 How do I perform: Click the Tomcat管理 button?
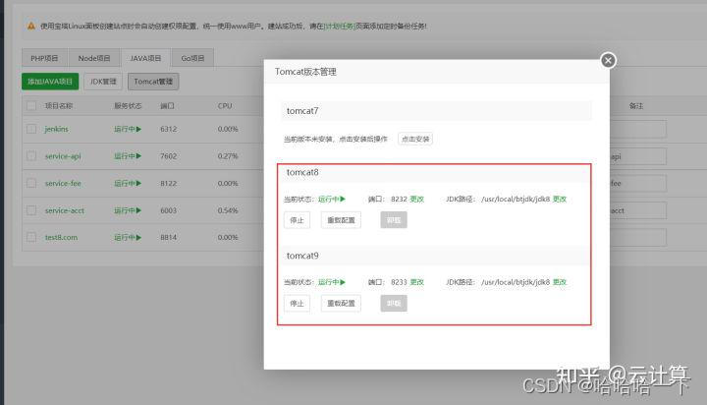click(x=153, y=82)
